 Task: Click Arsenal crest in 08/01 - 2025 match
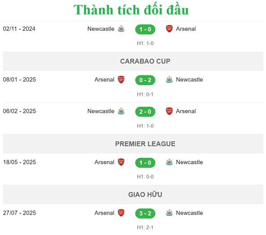tap(121, 80)
